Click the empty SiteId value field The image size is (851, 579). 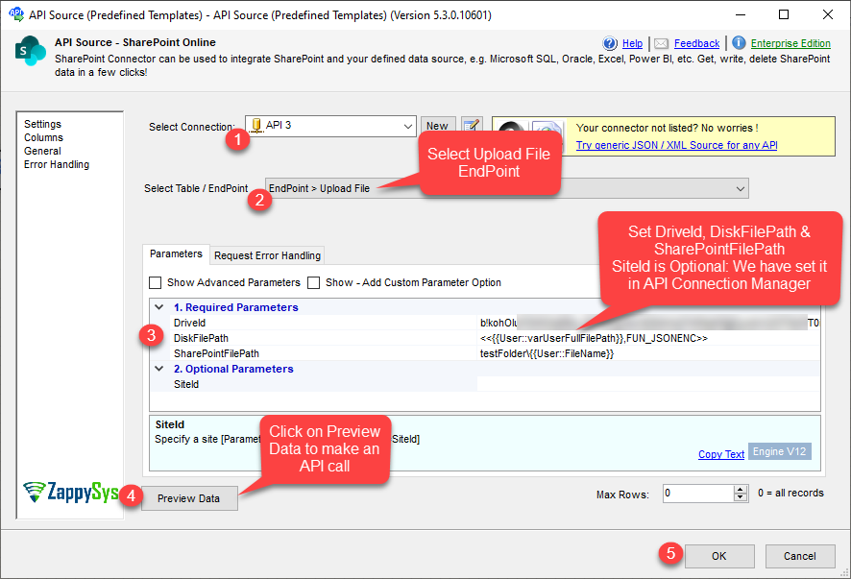648,384
